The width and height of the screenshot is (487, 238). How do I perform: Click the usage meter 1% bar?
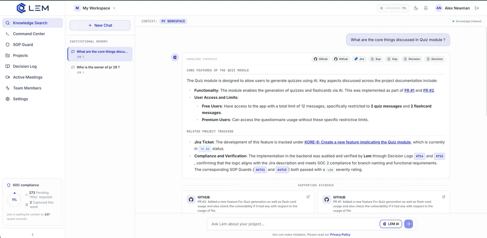[393, 8]
